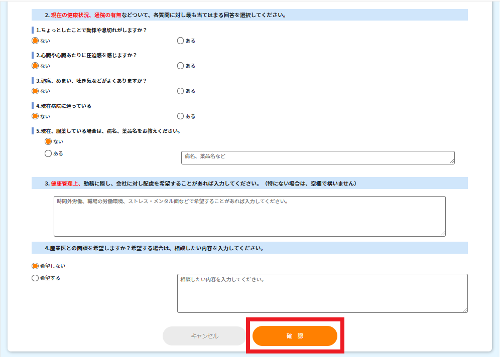
Task: Click the question text 2.心臓や心臓あたりに圧迫感を感じますか？
Action: click(86, 56)
